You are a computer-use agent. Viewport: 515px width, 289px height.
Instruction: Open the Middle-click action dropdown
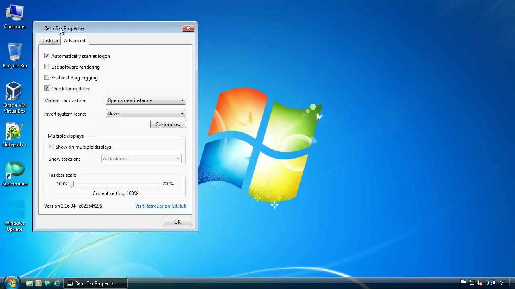click(146, 100)
